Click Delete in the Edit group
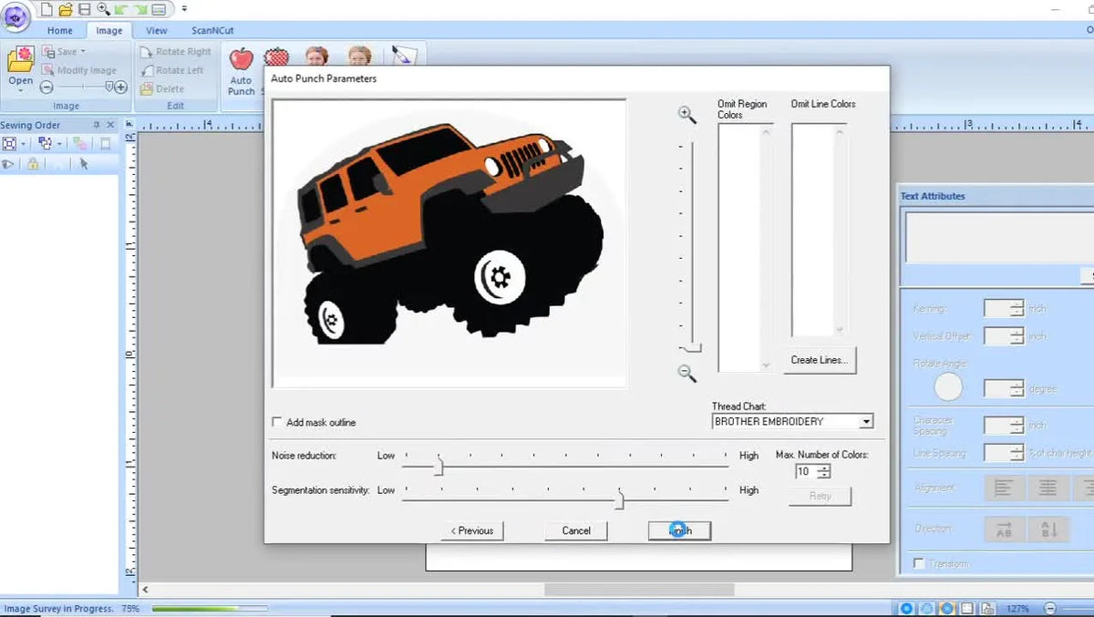The image size is (1094, 617). 162,89
